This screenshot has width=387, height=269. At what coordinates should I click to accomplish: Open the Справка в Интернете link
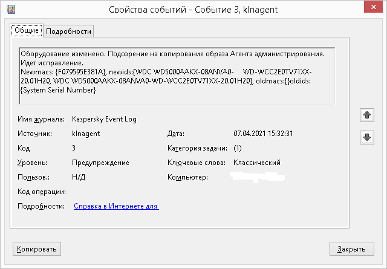click(x=116, y=206)
